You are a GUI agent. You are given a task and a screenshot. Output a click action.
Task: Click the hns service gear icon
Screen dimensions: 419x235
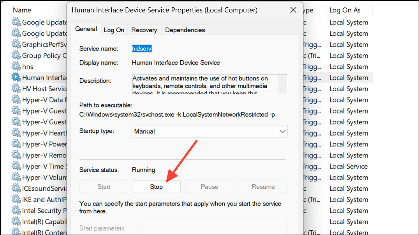pyautogui.click(x=16, y=66)
